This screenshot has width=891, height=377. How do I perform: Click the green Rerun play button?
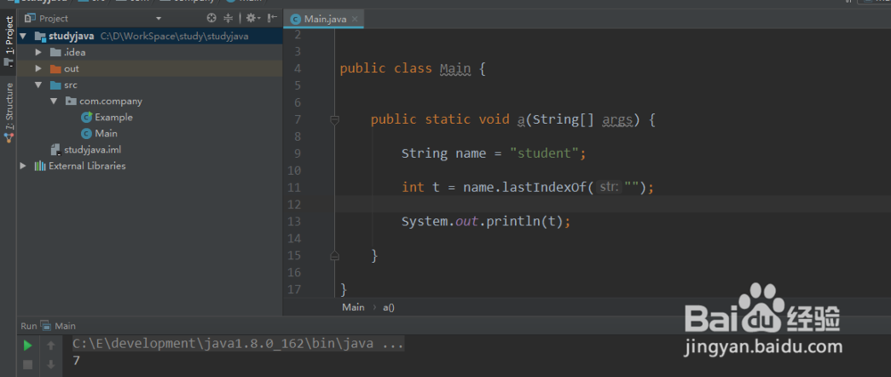click(x=28, y=345)
